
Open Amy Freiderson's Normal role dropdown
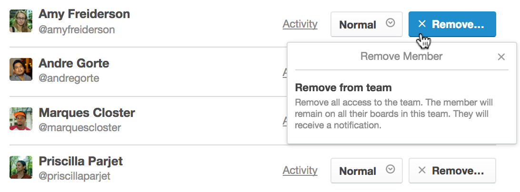point(367,24)
